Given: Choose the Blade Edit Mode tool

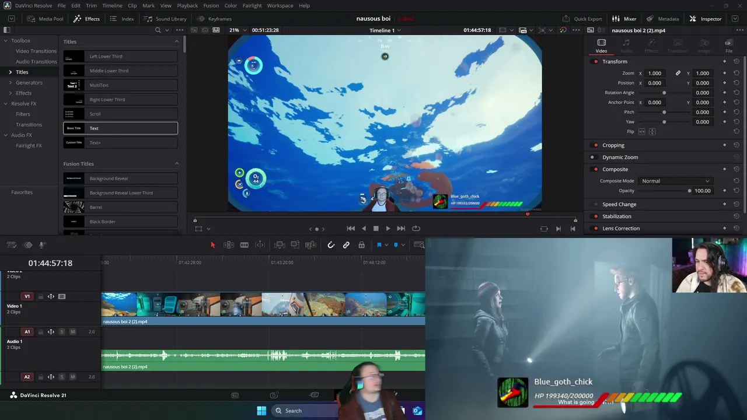Looking at the screenshot, I should (245, 245).
